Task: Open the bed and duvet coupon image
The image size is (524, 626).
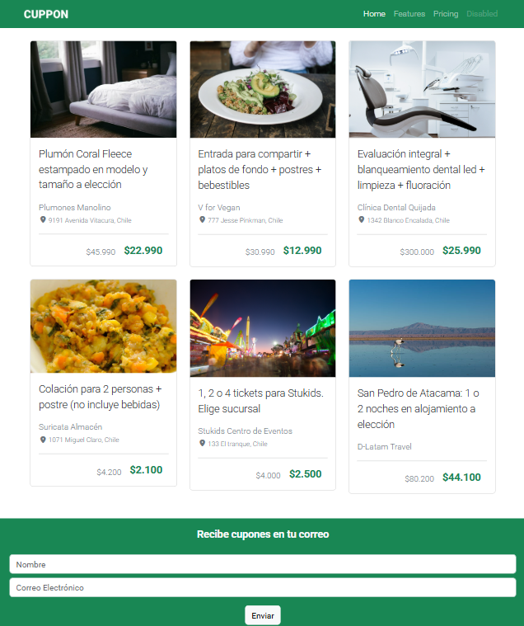Action: tap(103, 89)
